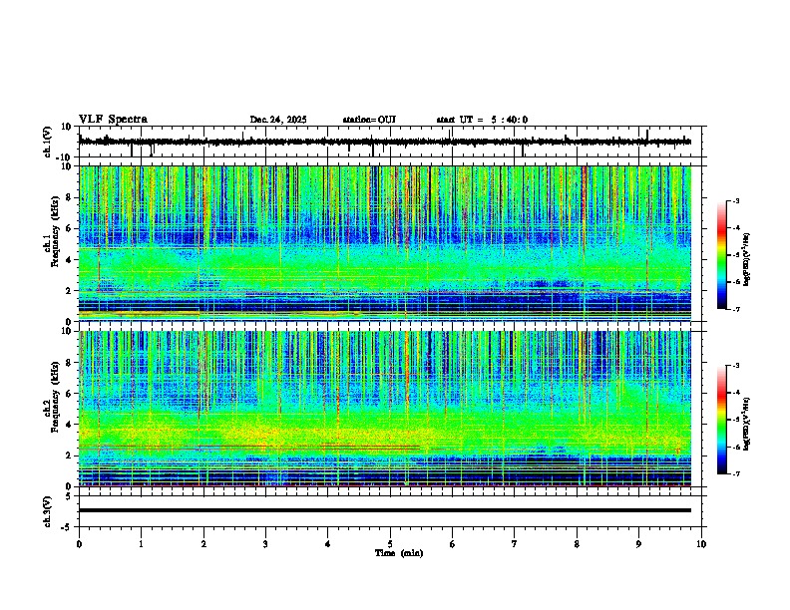790x610 pixels.
Task: Click the "Time (min)" x-axis label
Action: point(399,553)
